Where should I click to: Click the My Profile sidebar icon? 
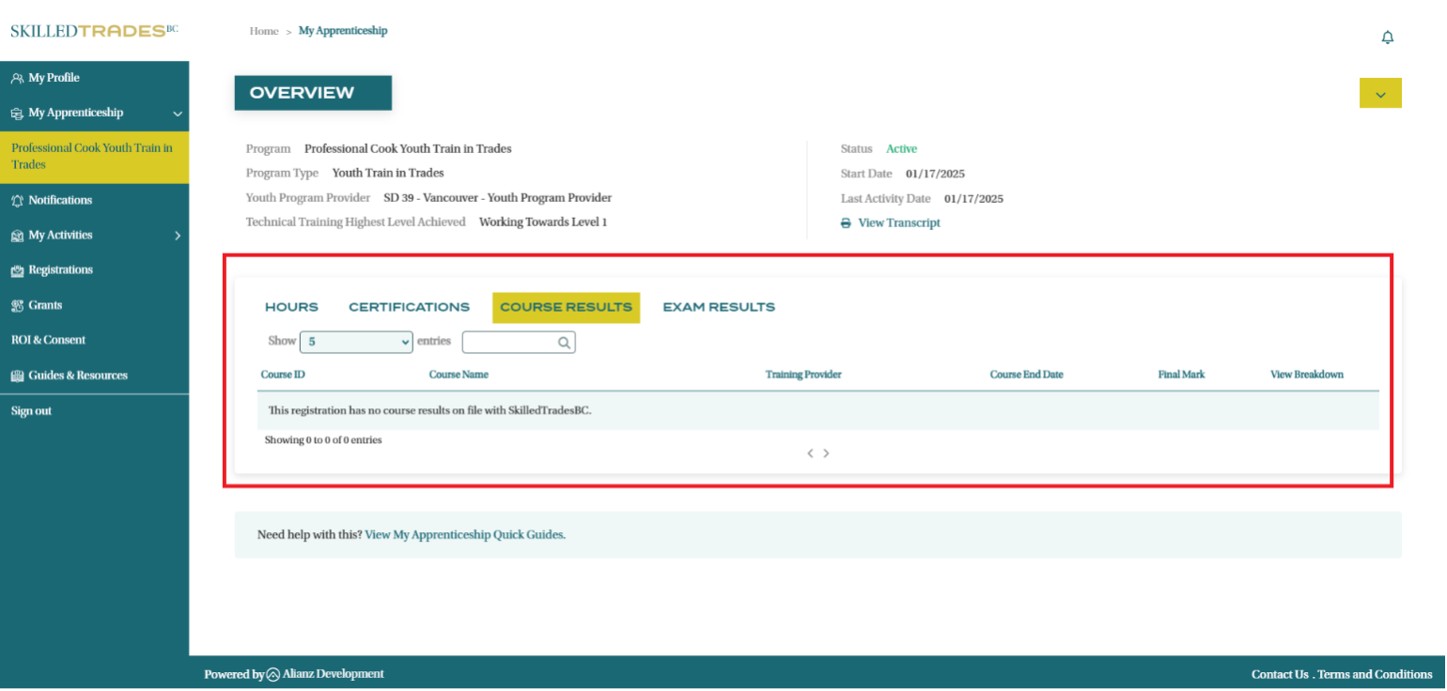[17, 78]
